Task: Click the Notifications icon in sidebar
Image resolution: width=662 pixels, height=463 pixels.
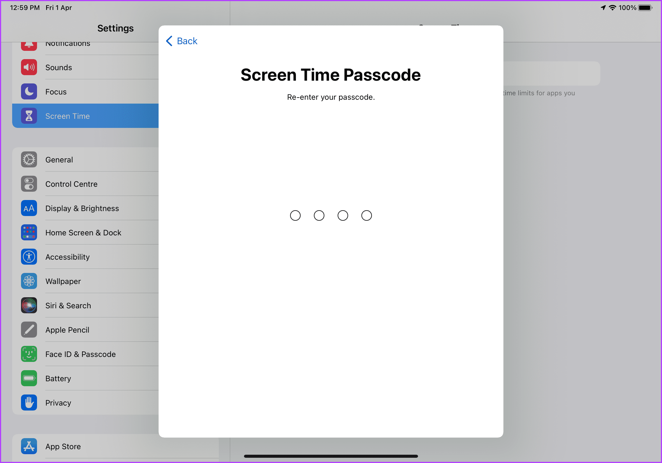Action: [29, 43]
